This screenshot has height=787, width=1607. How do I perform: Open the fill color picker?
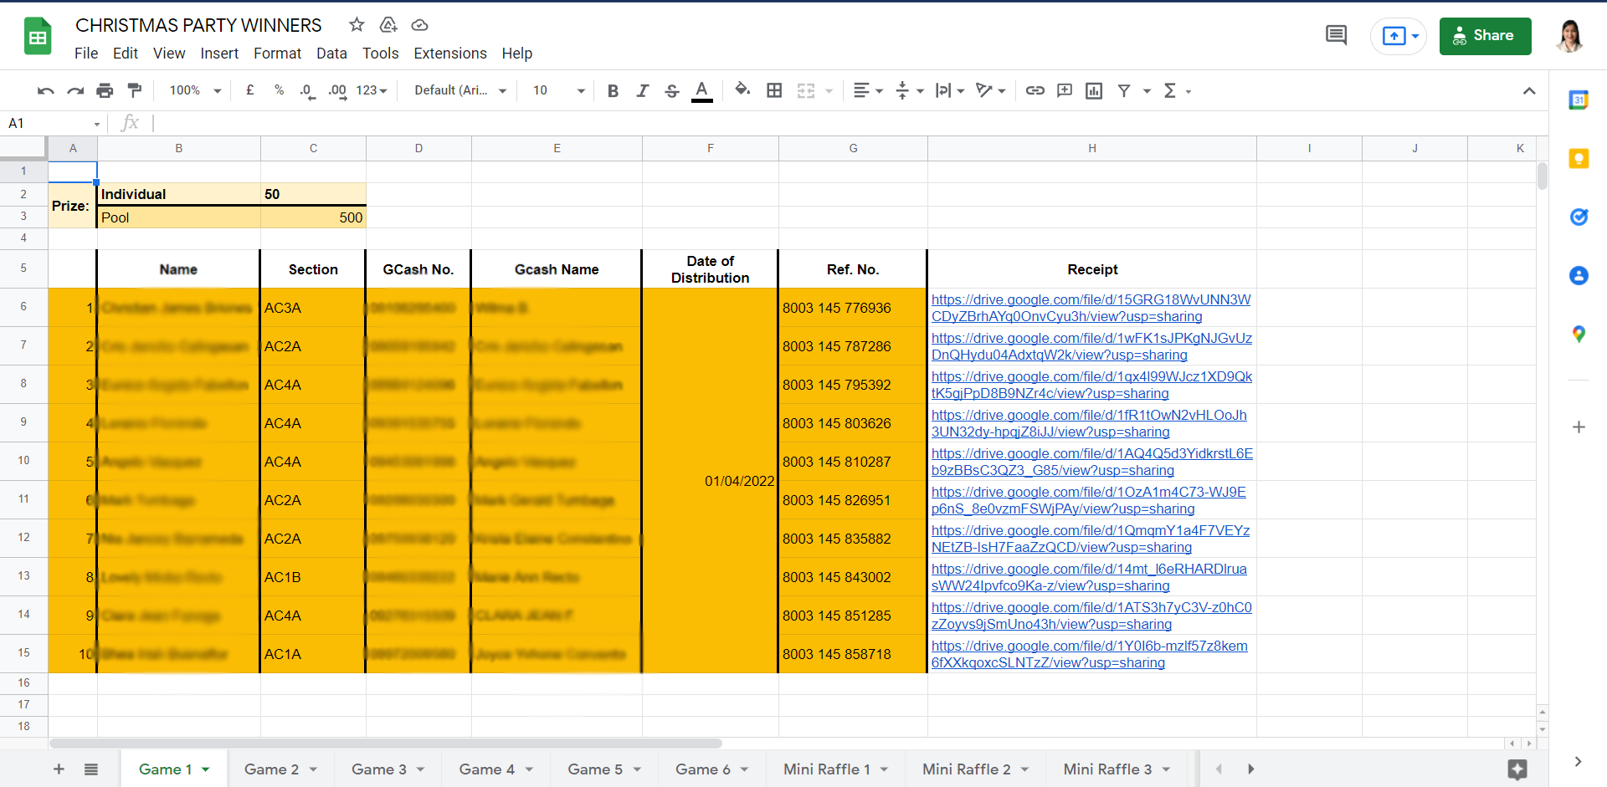click(x=742, y=89)
